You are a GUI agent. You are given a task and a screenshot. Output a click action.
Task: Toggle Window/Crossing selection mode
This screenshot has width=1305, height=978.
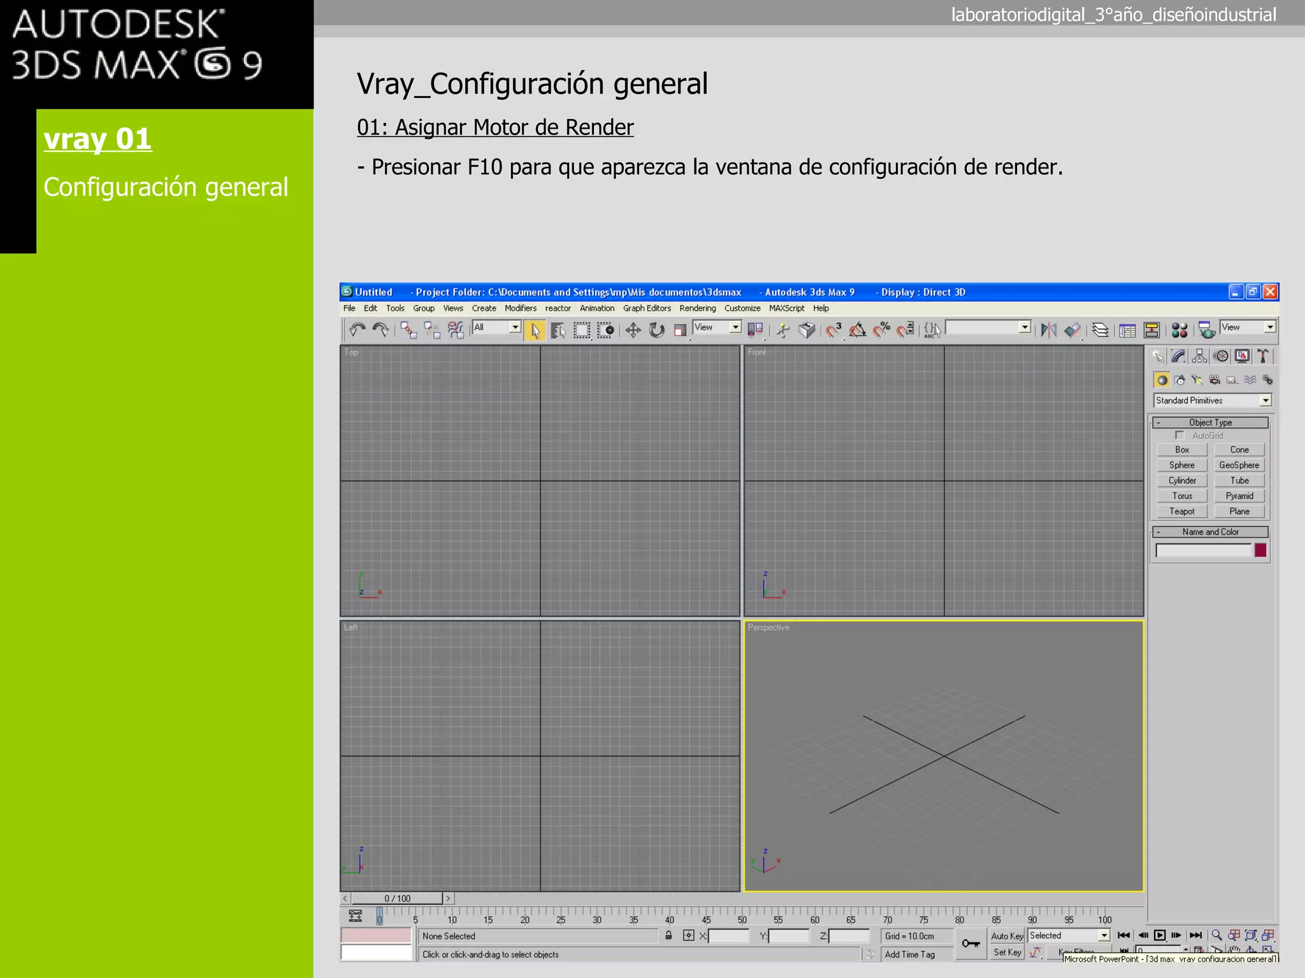tap(605, 330)
